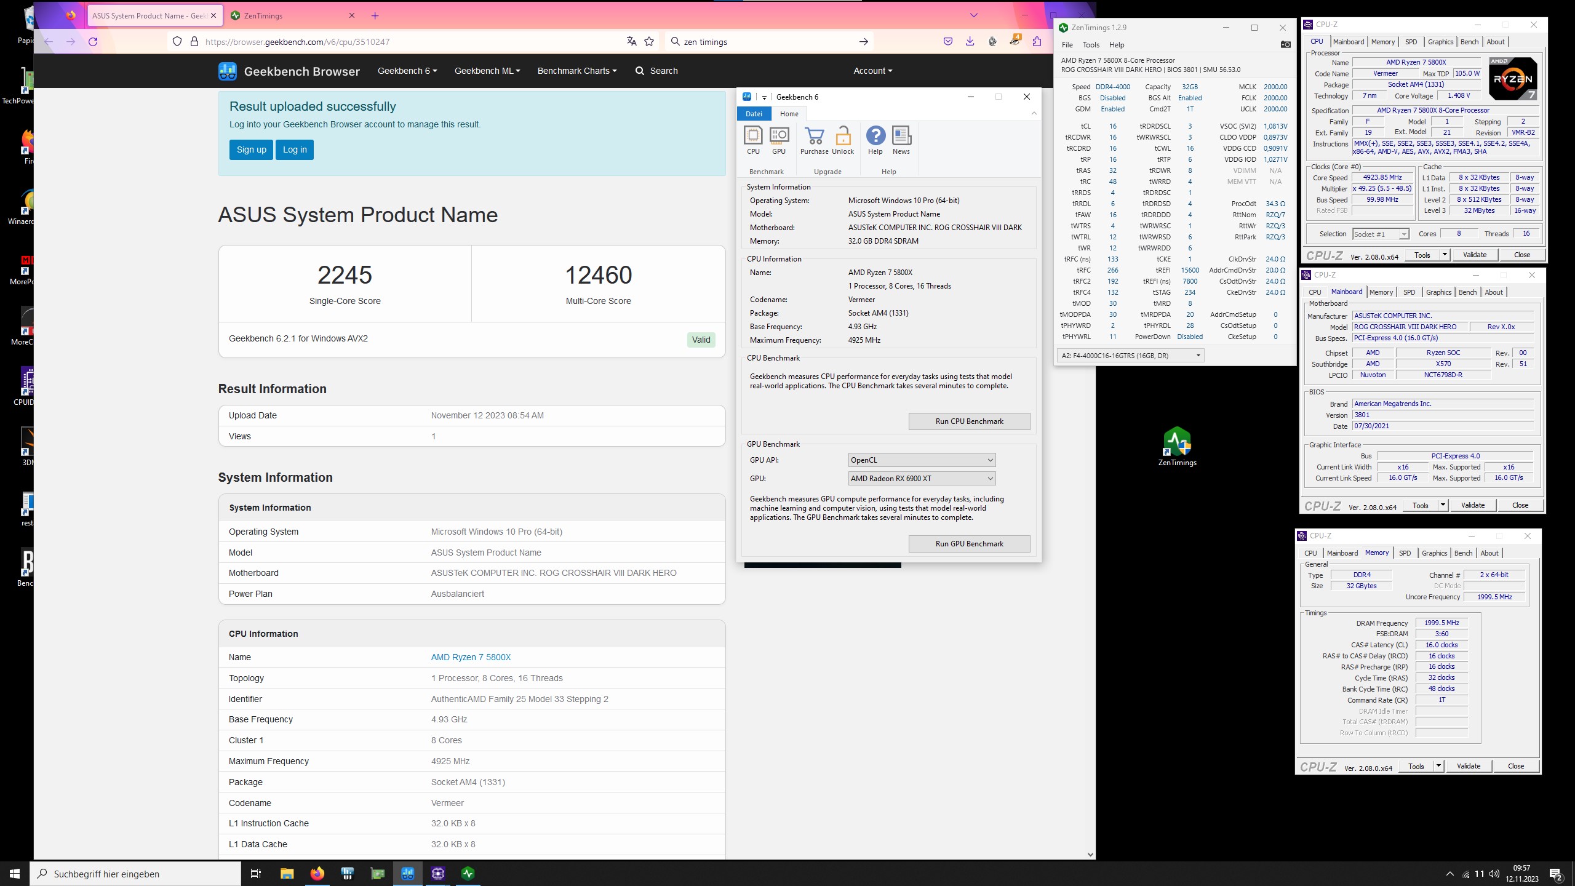Click the Windows taskbar search box
The width and height of the screenshot is (1575, 886).
click(135, 874)
